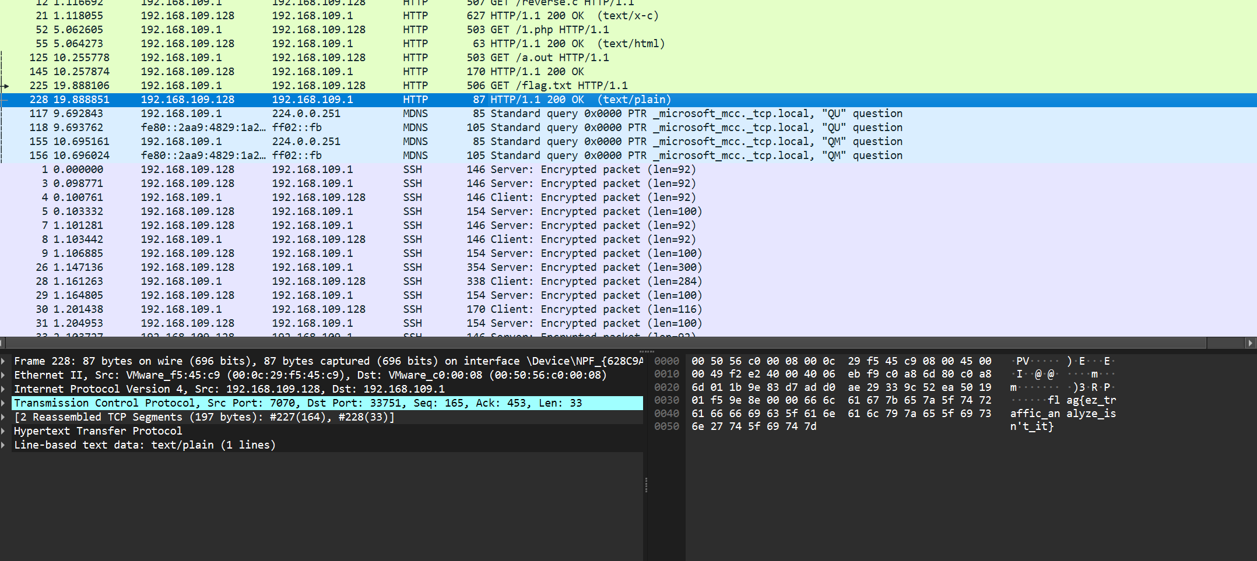This screenshot has width=1257, height=561.
Task: Click hex offset 0030 in bytes pane
Action: [666, 400]
